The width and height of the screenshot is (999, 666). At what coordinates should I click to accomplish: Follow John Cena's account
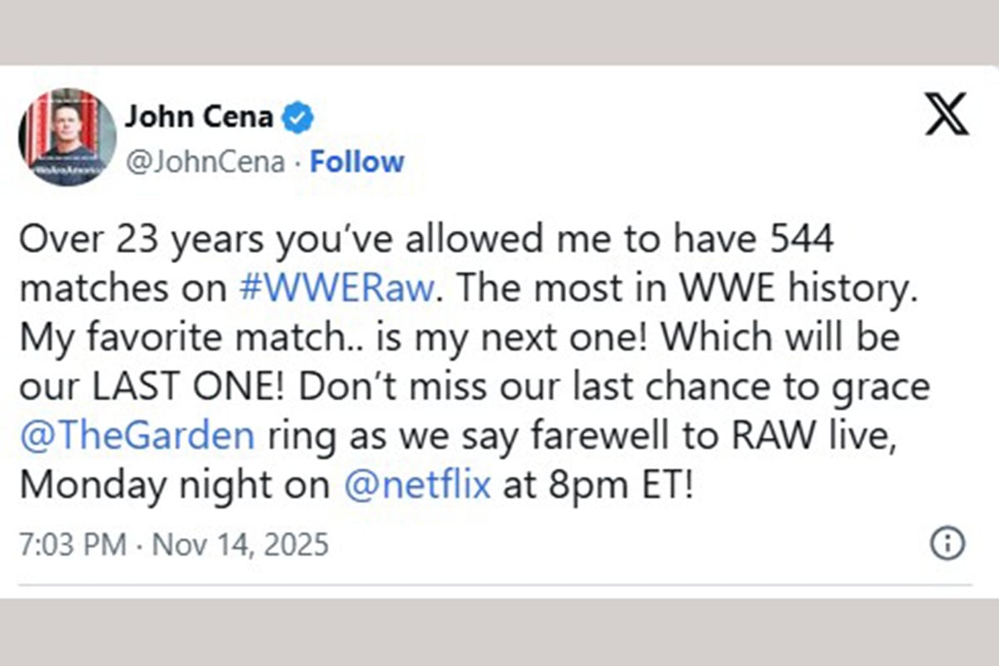(x=356, y=162)
